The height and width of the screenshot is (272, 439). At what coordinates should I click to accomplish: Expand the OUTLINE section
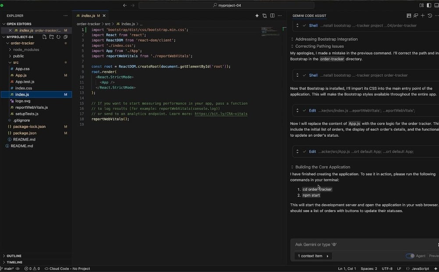[14, 256]
